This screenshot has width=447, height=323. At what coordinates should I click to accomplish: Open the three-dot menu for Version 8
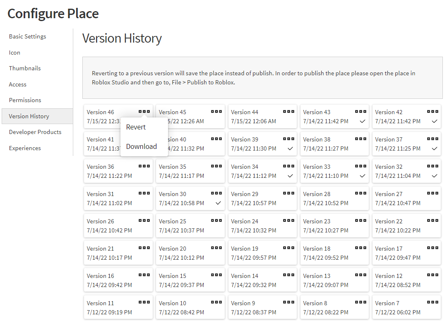[360, 302]
